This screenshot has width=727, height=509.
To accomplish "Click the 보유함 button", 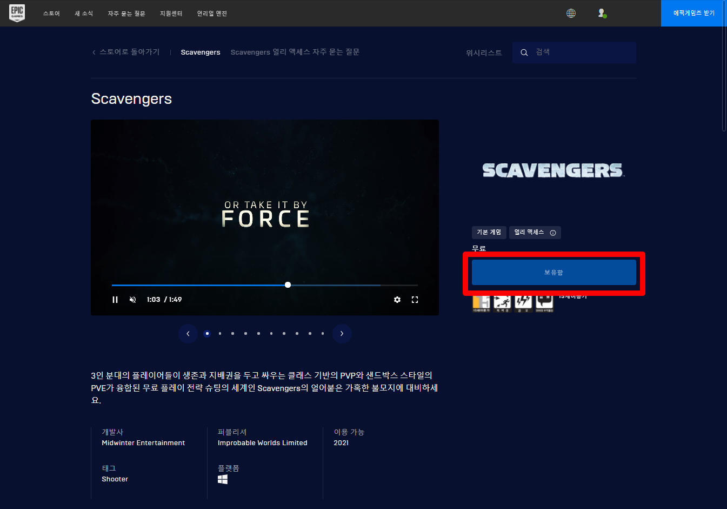I will click(x=554, y=273).
